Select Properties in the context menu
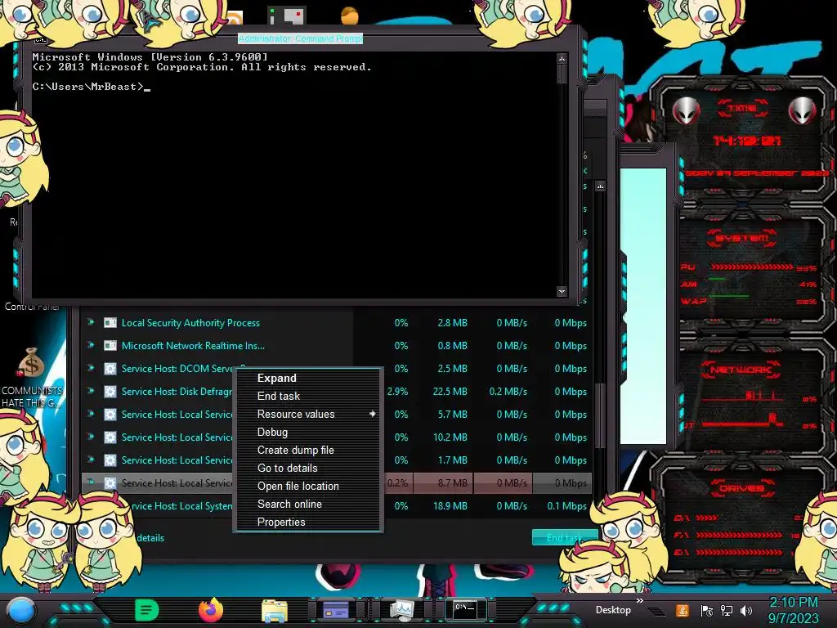Viewport: 837px width, 628px height. tap(307, 523)
